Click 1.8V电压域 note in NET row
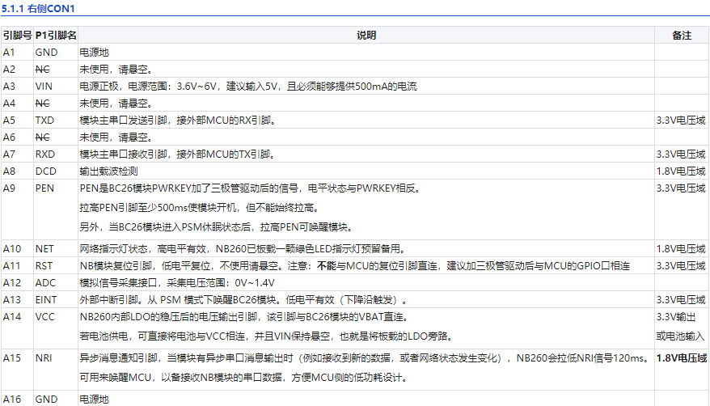Screen dimensions: 710x406 point(681,249)
